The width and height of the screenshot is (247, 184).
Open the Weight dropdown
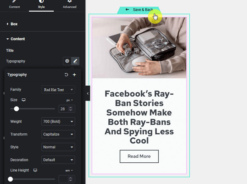pyautogui.click(x=58, y=122)
